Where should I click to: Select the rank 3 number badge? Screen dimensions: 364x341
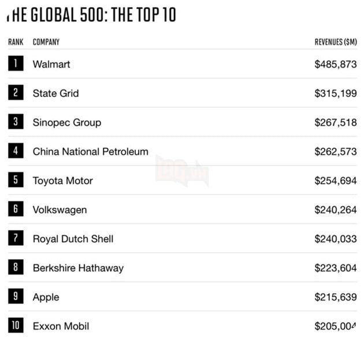[16, 122]
